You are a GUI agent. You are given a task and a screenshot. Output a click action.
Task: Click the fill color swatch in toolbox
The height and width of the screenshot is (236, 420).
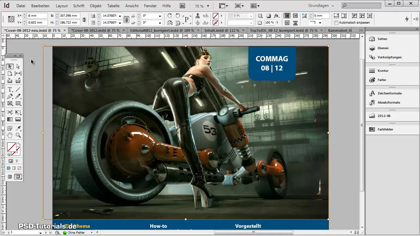tap(11, 147)
